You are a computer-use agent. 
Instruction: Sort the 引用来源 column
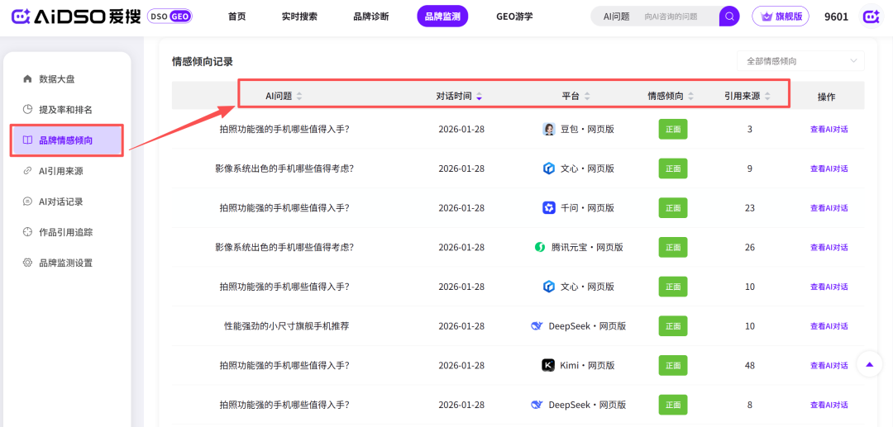click(x=767, y=97)
